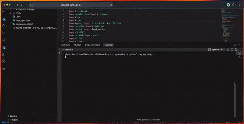Expand the Outline section

14,116
